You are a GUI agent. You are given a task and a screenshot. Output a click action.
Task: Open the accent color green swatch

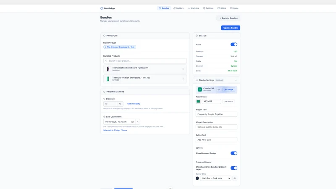198,101
